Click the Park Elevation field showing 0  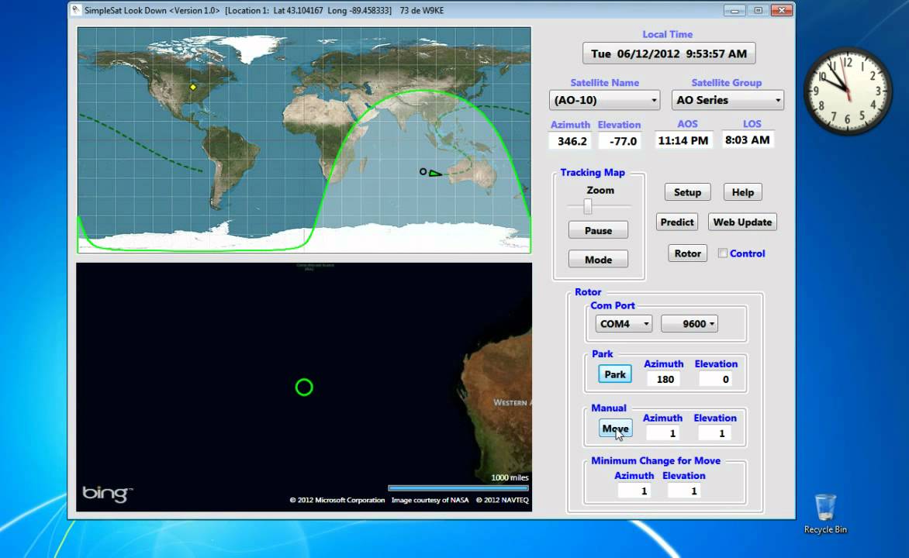tap(717, 380)
